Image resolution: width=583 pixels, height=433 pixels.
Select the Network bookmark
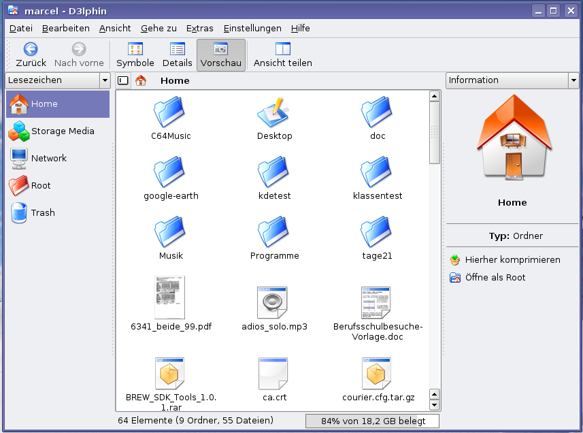click(48, 158)
